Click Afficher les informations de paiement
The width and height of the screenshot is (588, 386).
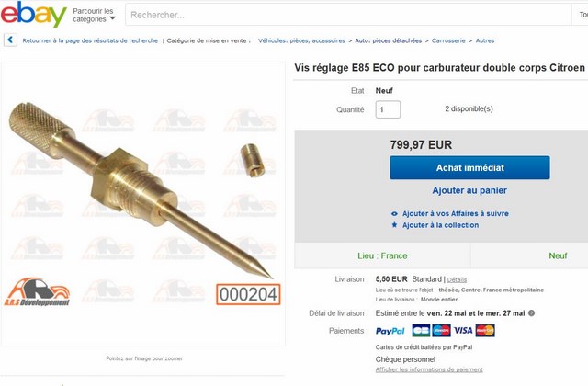tap(429, 369)
